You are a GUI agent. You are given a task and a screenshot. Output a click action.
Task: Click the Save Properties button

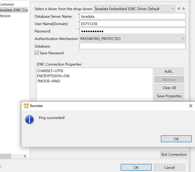click(x=169, y=96)
